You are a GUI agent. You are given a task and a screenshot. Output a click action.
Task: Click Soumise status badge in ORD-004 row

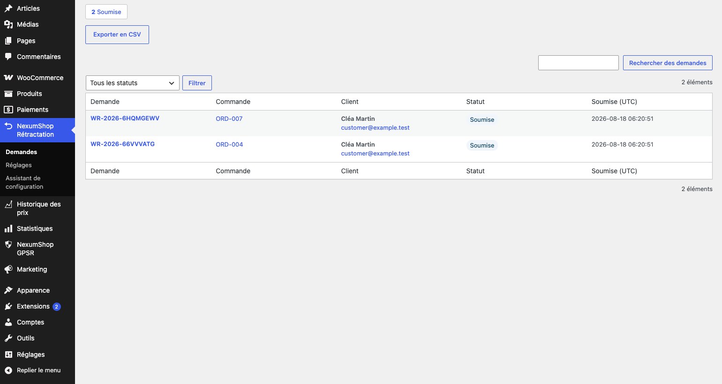pyautogui.click(x=482, y=145)
